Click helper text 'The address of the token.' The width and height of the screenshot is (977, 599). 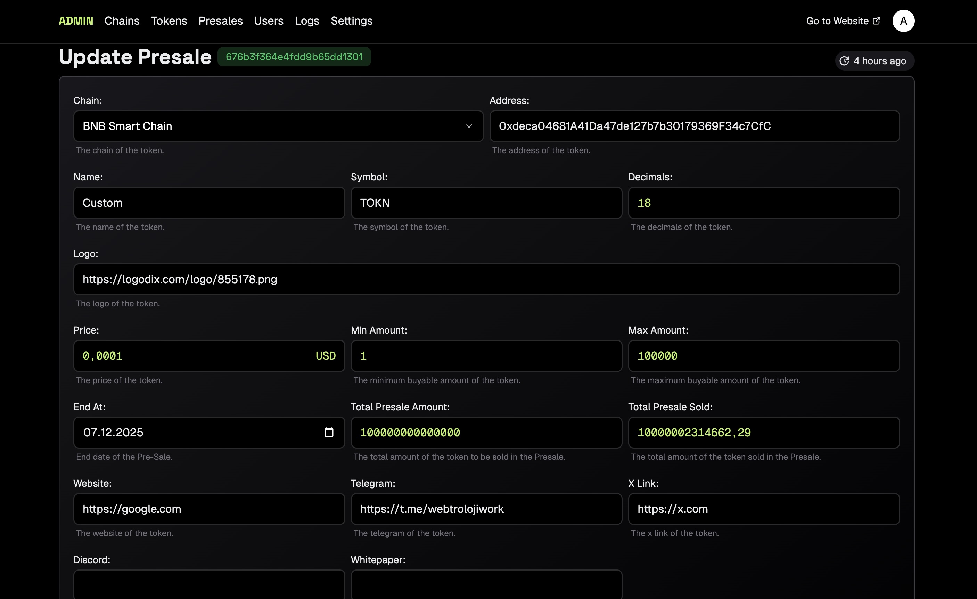click(x=541, y=150)
